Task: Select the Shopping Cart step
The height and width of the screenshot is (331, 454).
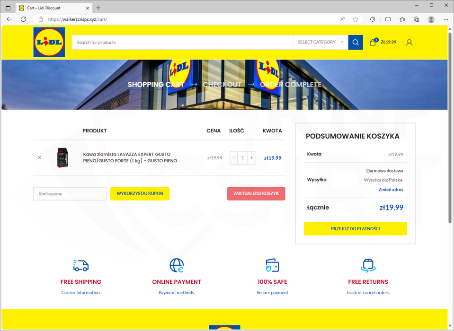Action: click(156, 85)
